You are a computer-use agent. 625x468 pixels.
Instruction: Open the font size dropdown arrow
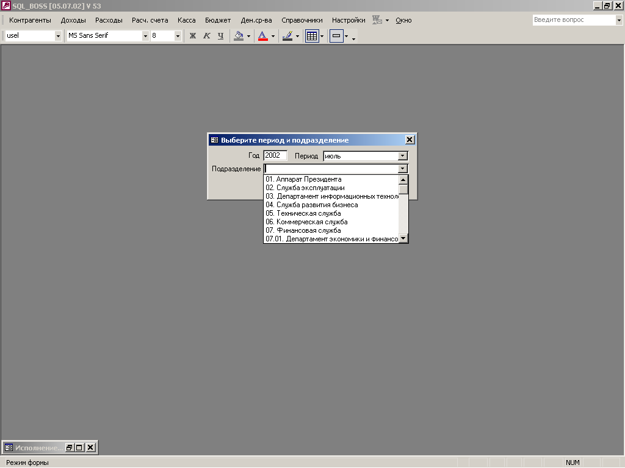(x=178, y=36)
